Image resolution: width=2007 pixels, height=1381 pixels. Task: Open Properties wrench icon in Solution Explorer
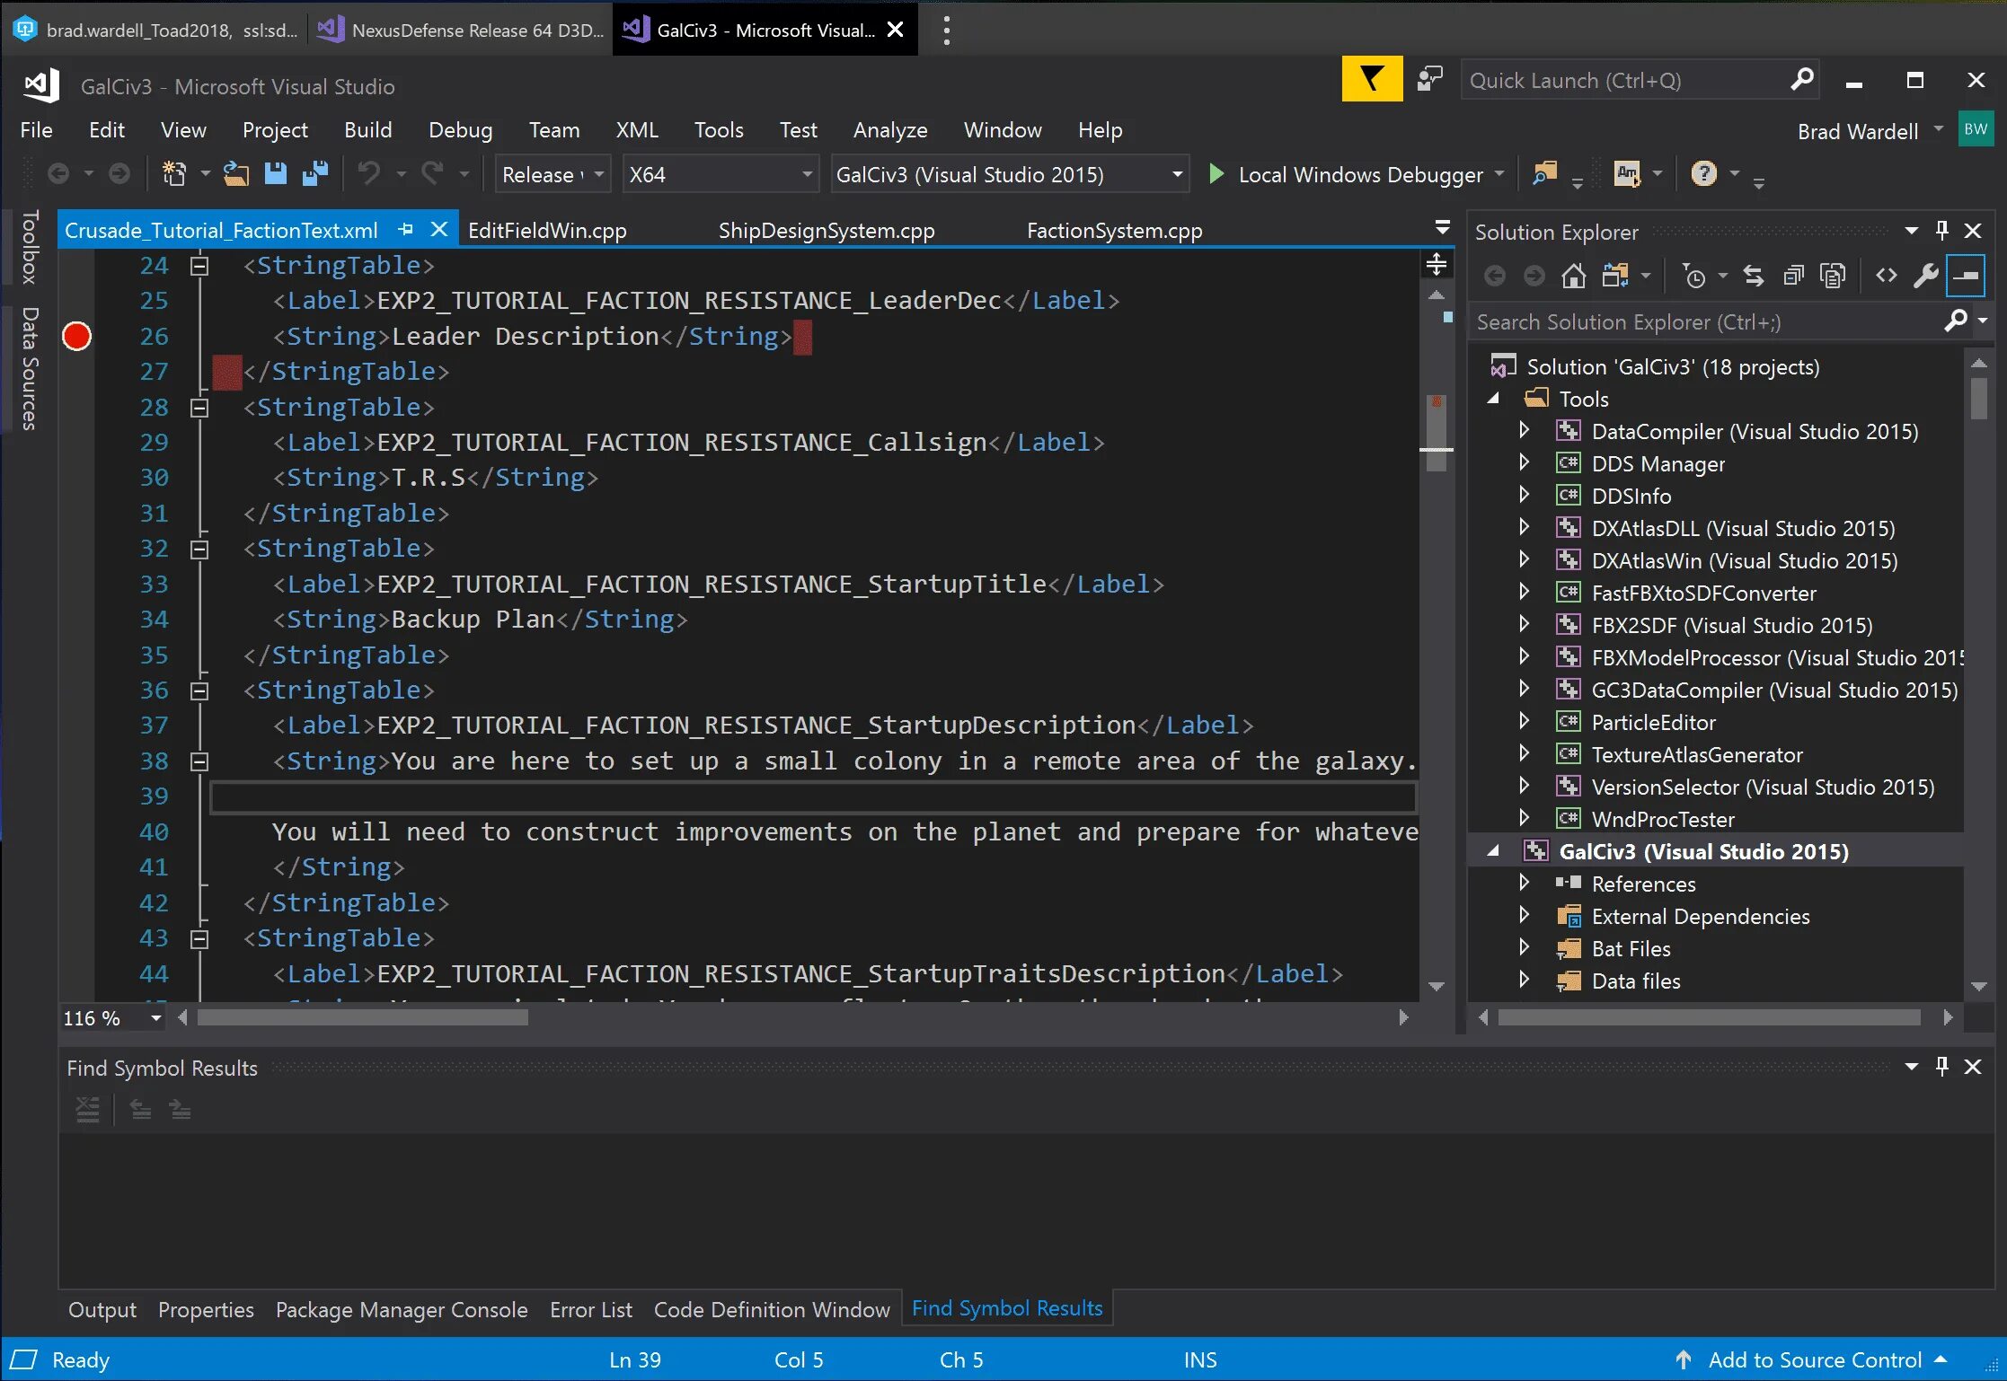pos(1925,276)
